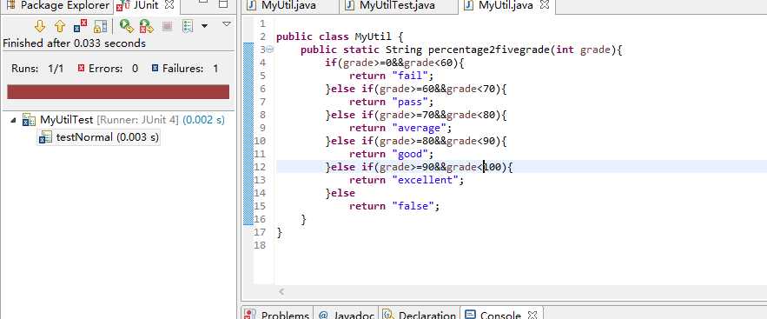
Task: Click the Console tab monitor icon
Action: coord(470,314)
